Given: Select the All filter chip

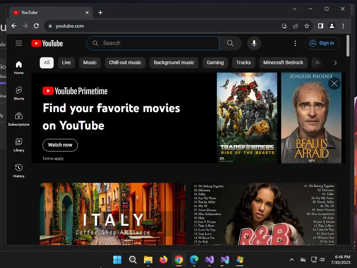Looking at the screenshot, I should tap(47, 63).
